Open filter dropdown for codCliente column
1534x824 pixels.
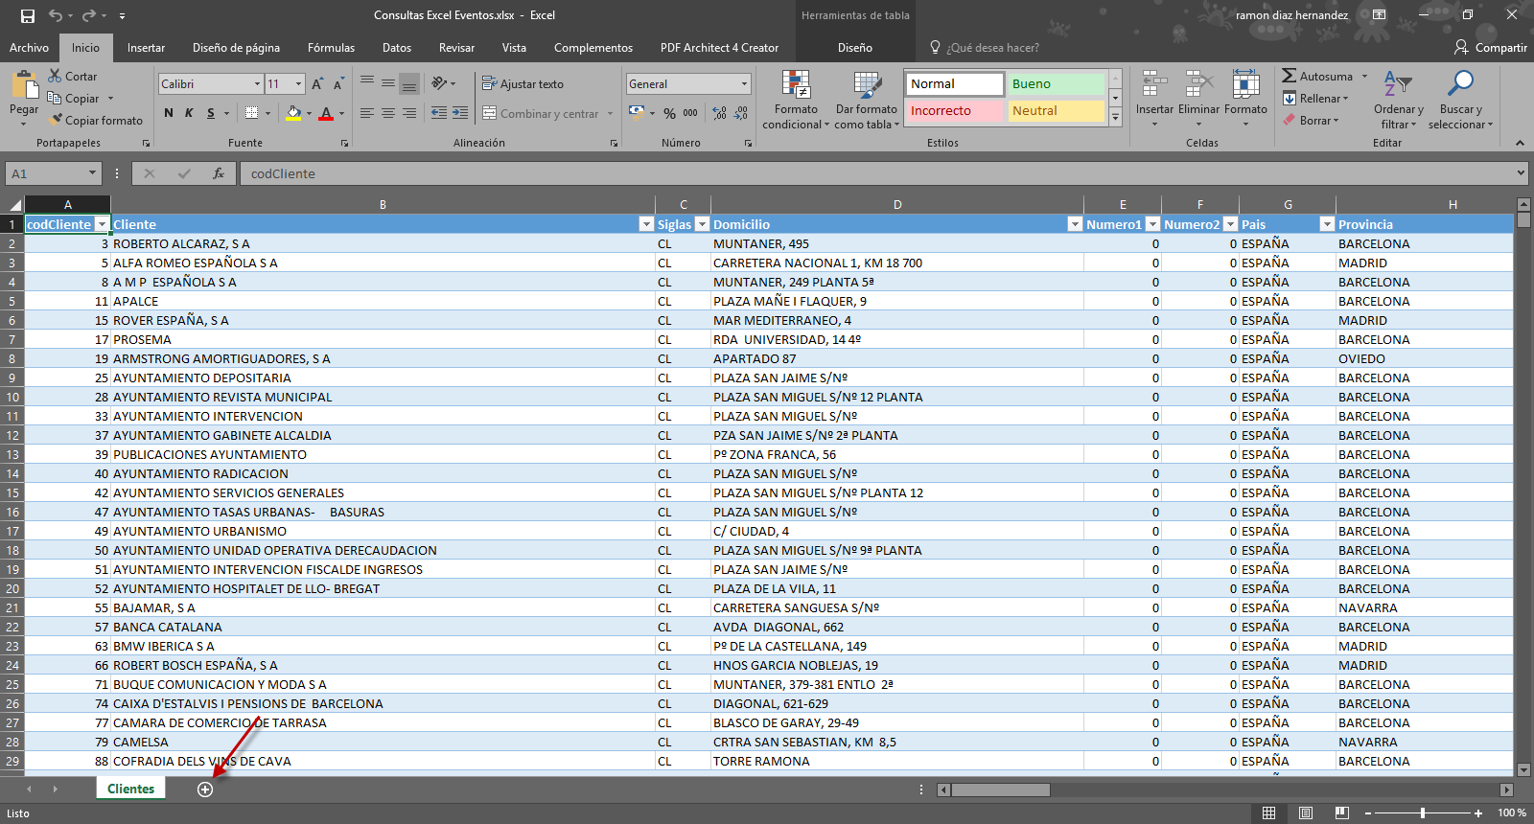(x=102, y=224)
